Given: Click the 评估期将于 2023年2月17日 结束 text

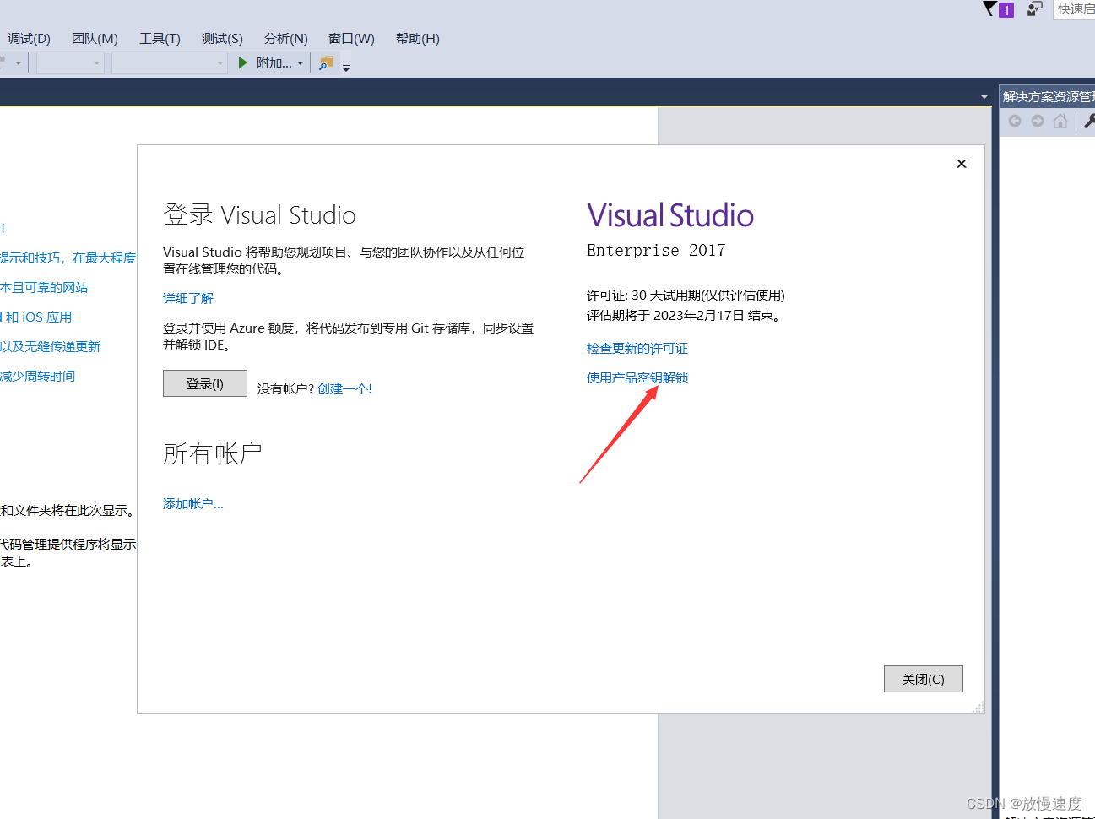Looking at the screenshot, I should click(x=685, y=315).
